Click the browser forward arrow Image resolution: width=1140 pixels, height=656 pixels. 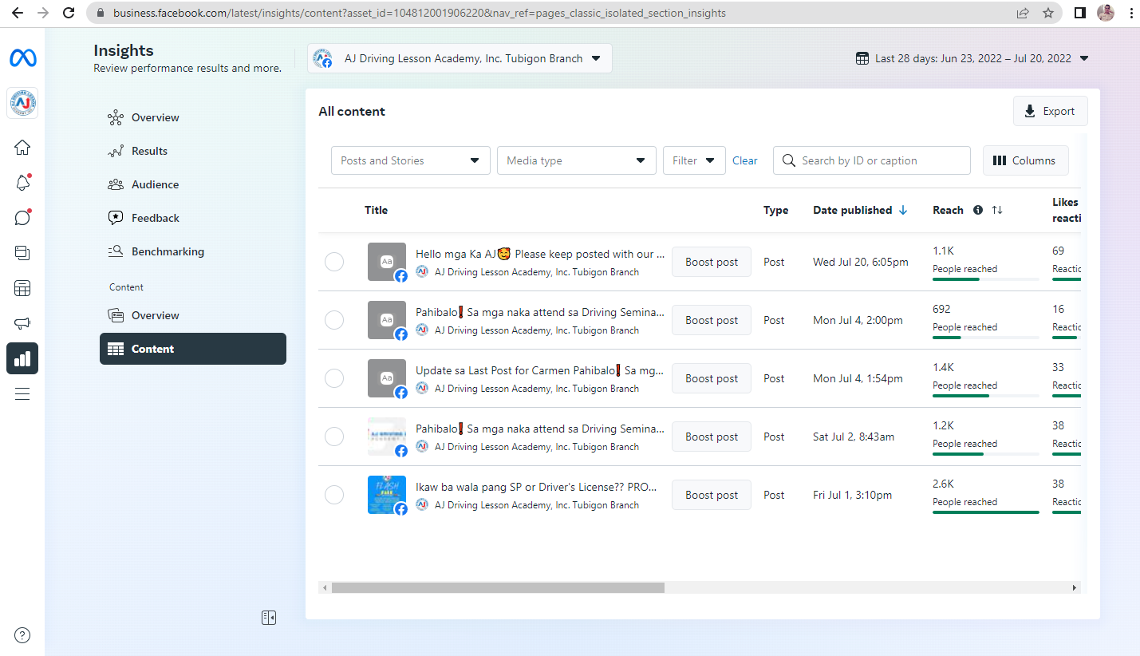[43, 13]
